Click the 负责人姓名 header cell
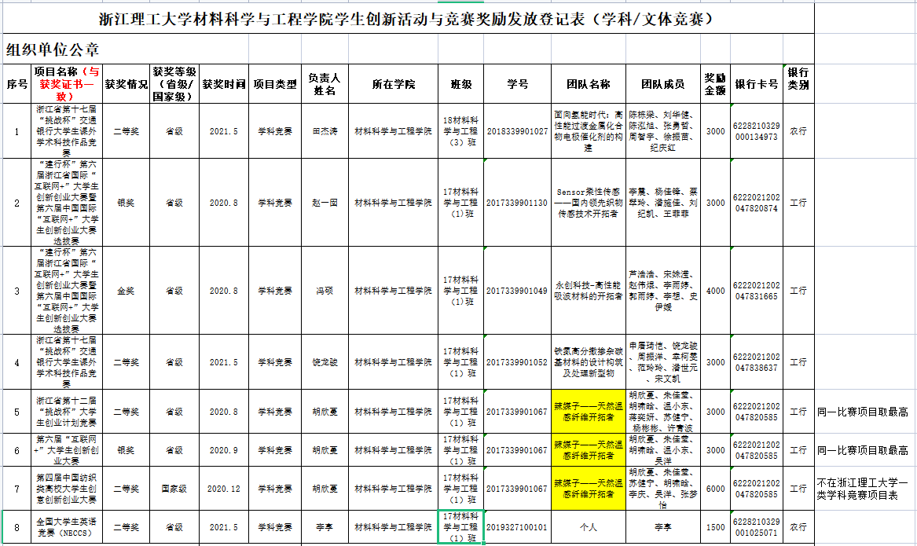 coord(324,84)
